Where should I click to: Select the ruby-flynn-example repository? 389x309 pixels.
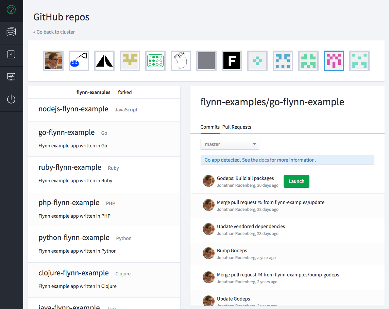(70, 167)
